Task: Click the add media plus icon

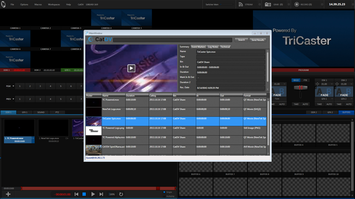Action: [8, 194]
